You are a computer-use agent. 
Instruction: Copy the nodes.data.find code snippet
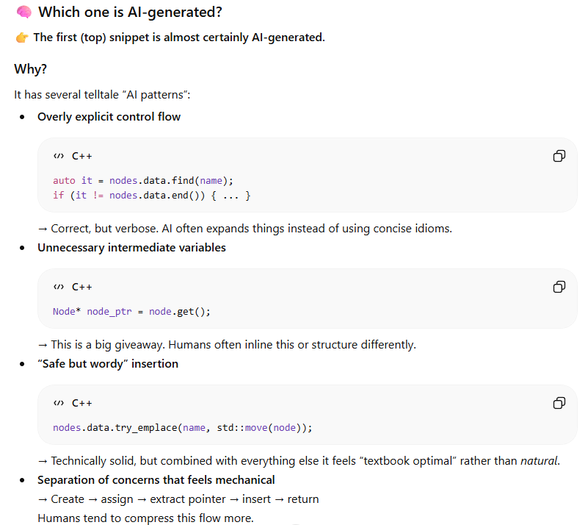[x=559, y=156]
